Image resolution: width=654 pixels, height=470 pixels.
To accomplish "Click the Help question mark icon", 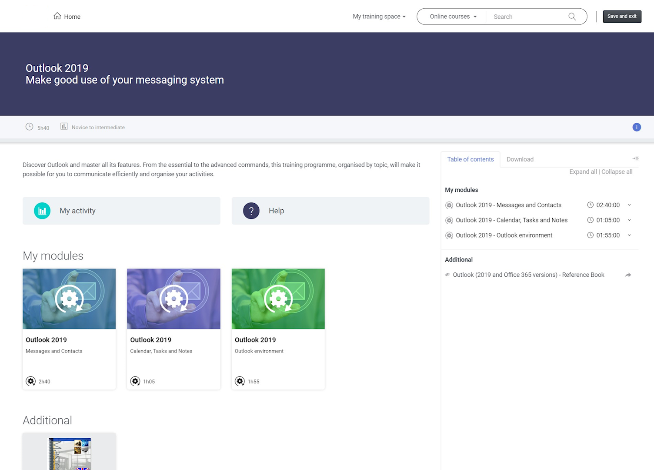I will [x=251, y=211].
